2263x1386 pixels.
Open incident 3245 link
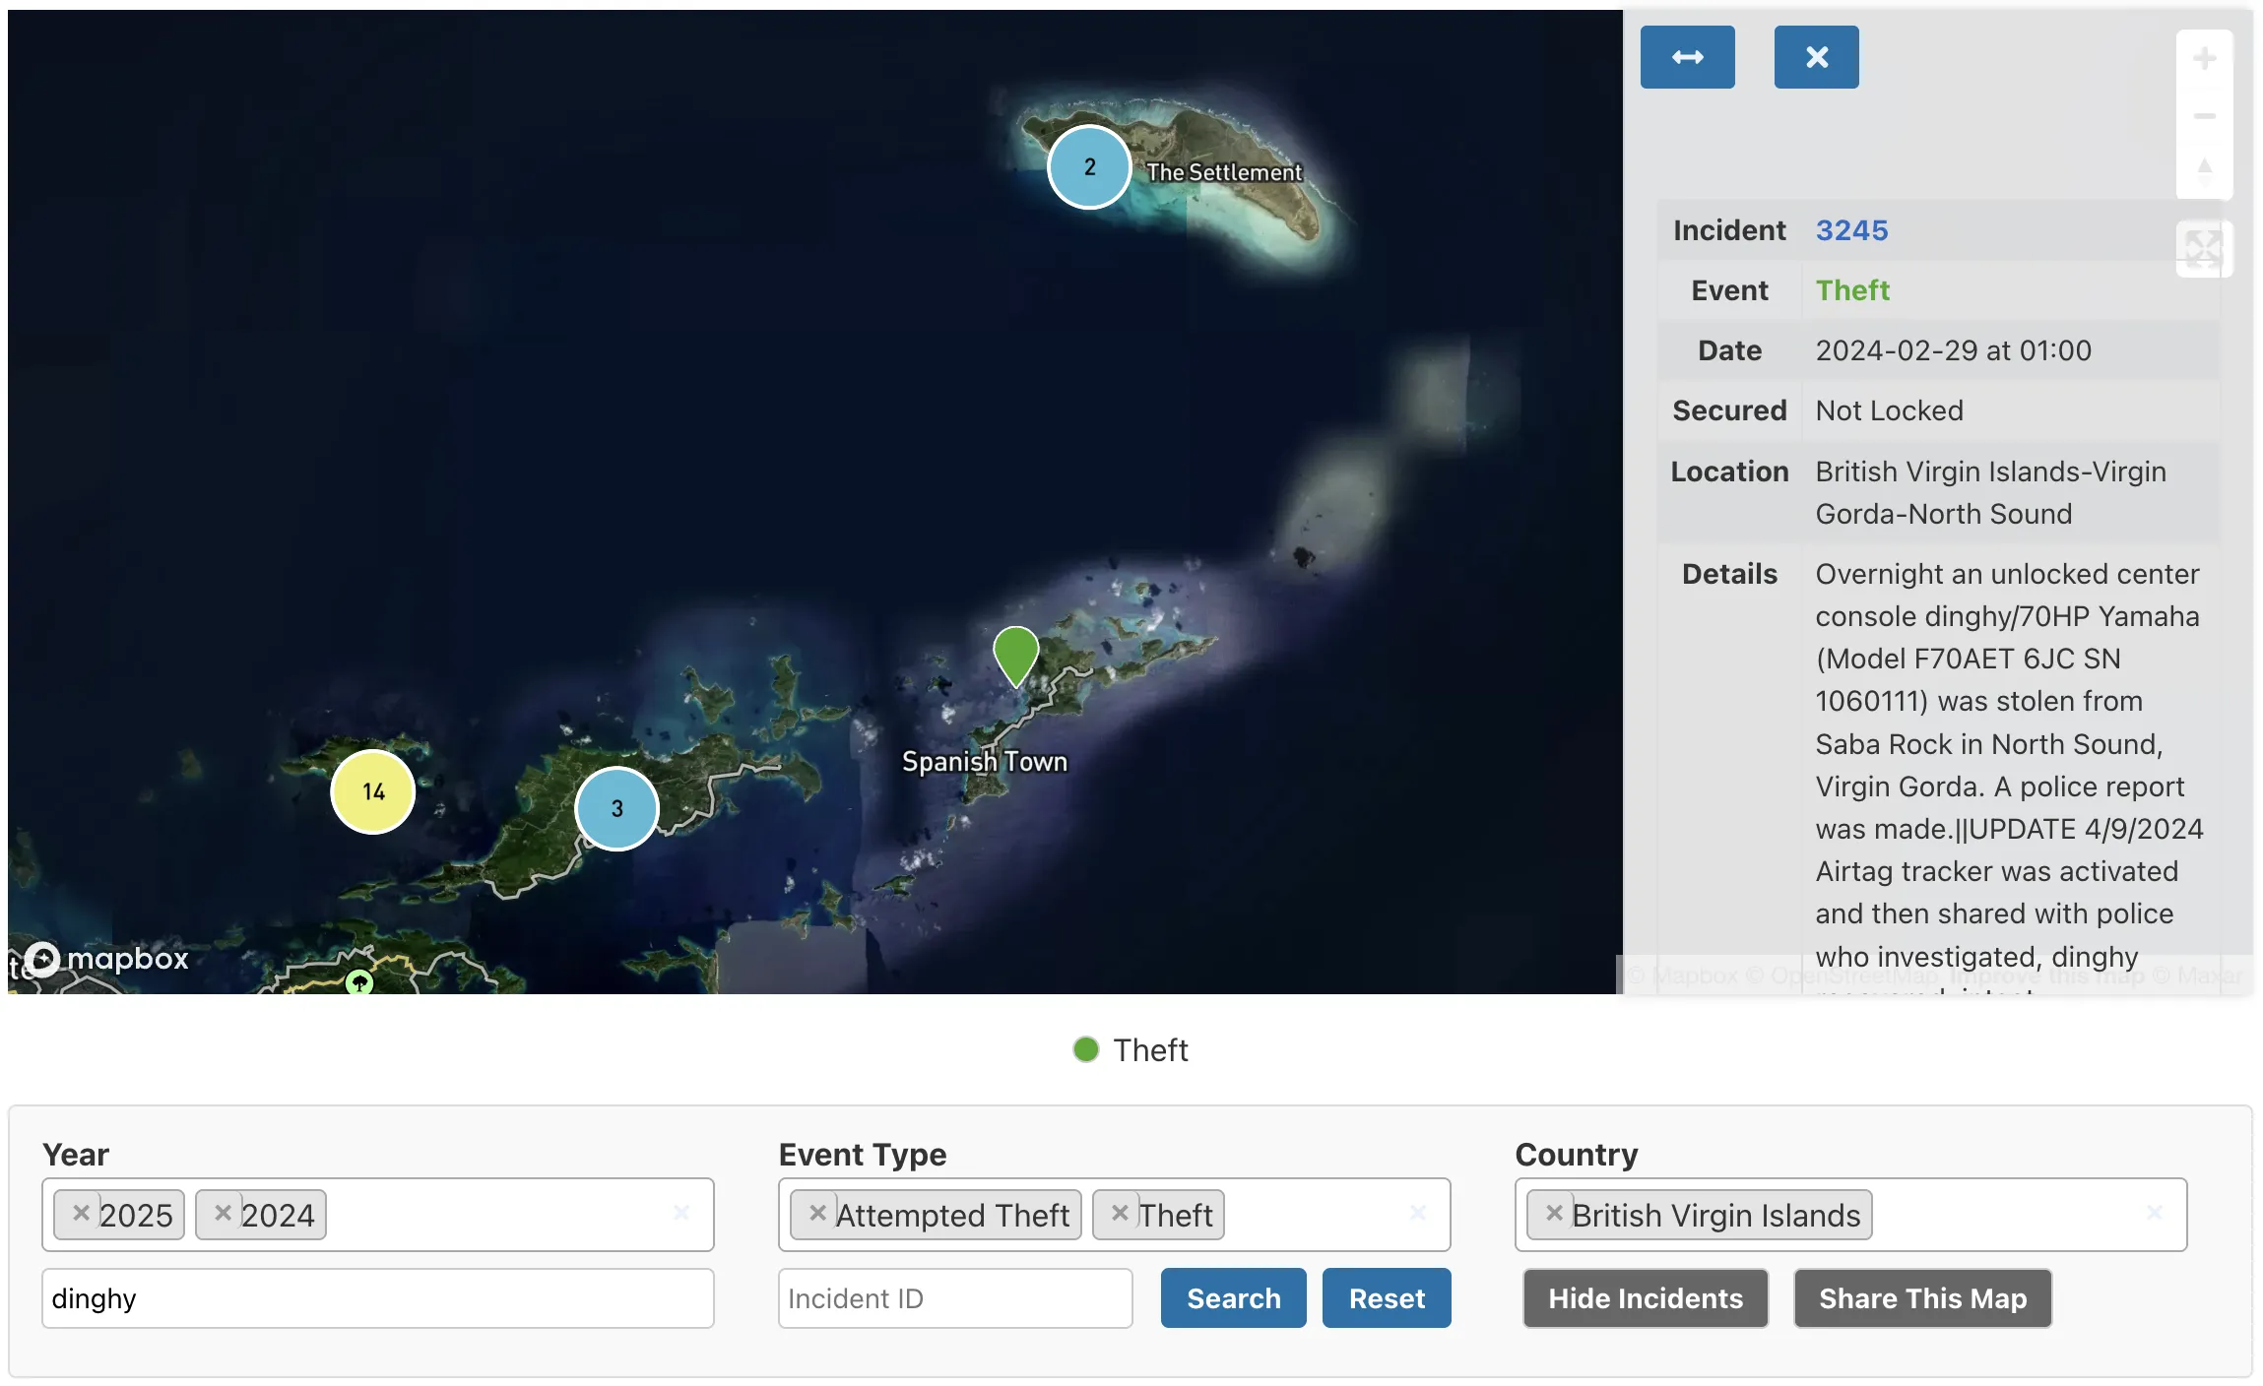1851,230
